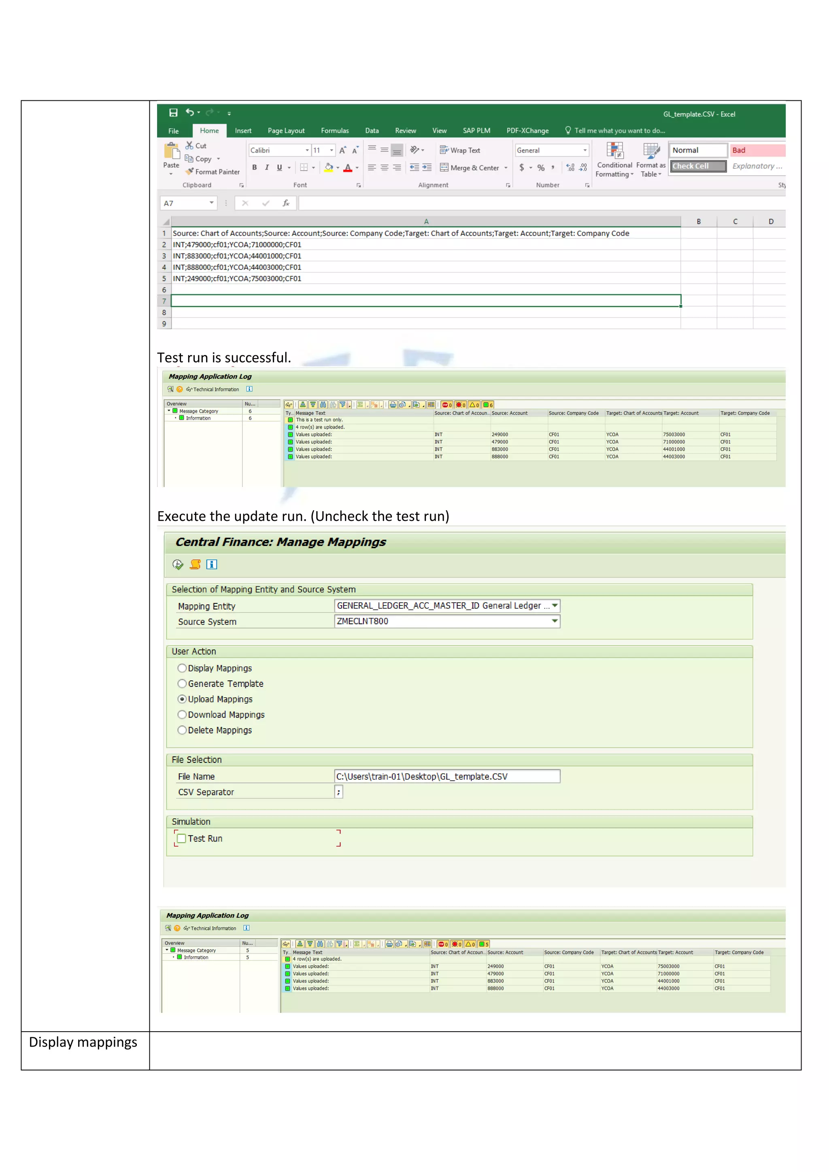Click the blue info icon in Manage Mappings
The image size is (829, 1172).
(212, 564)
